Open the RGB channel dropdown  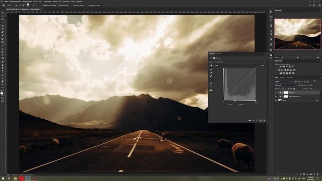point(236,65)
